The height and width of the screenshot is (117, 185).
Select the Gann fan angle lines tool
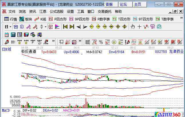click(x=68, y=42)
